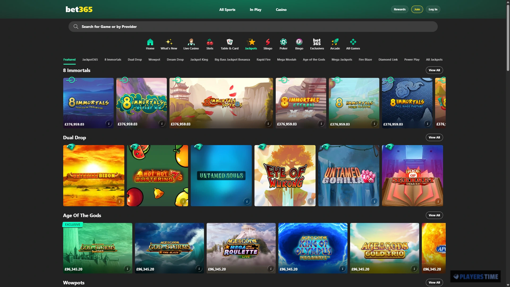The height and width of the screenshot is (287, 510).
Task: Select the Slots cherries icon
Action: pos(210,42)
